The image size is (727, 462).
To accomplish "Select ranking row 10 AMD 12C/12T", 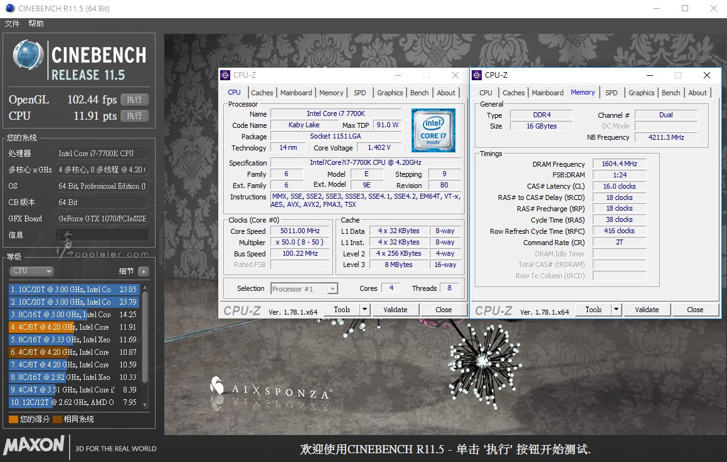I will coord(74,402).
